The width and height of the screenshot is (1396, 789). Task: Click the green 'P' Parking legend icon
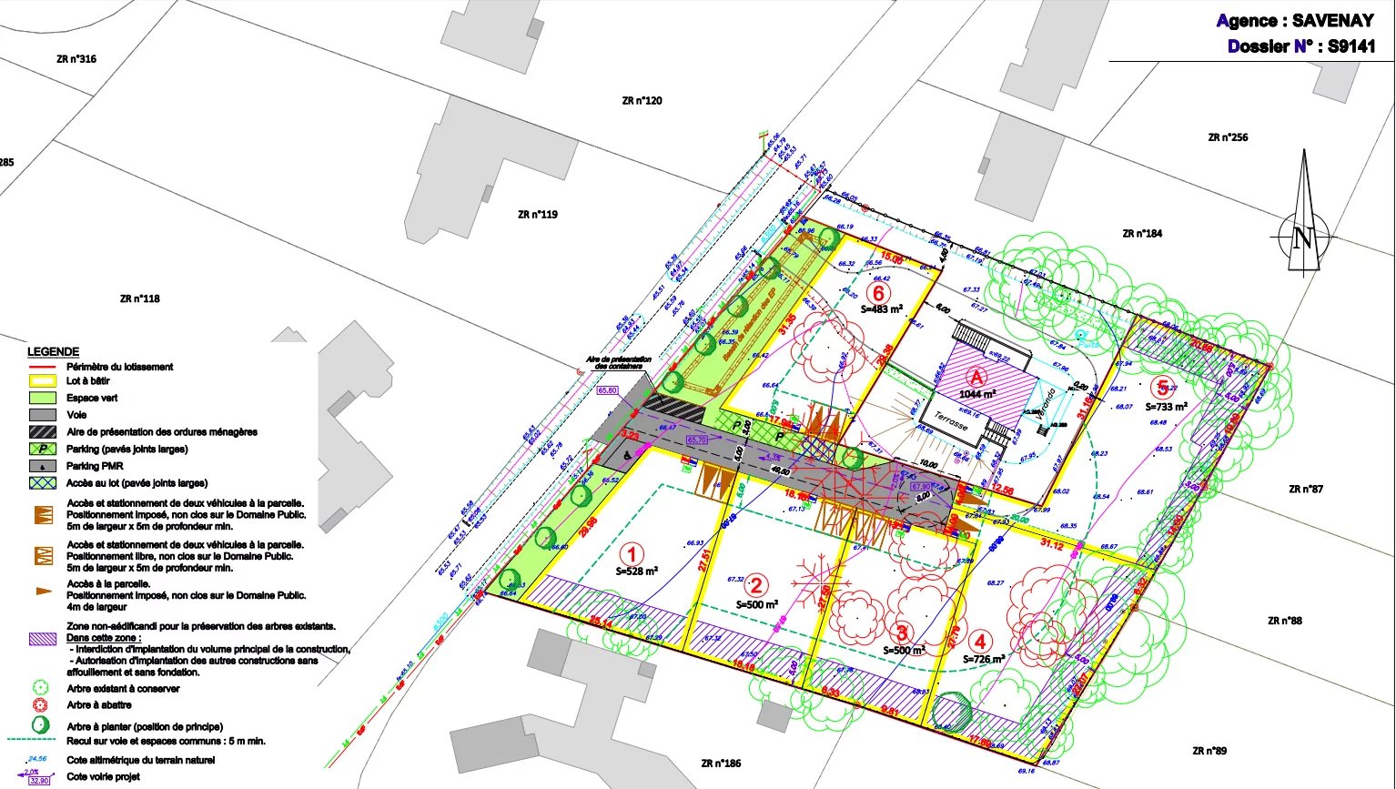[41, 450]
